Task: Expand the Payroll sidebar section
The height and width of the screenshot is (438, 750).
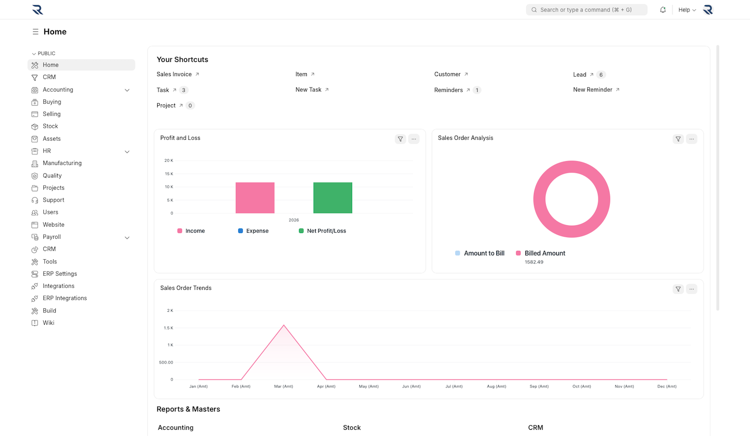Action: [127, 237]
